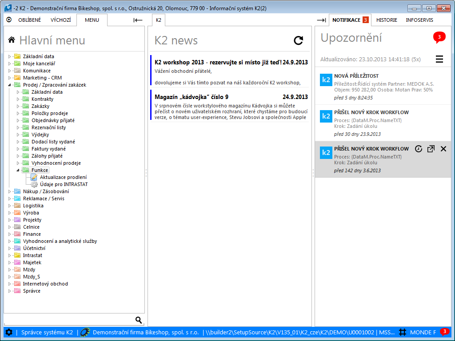Screen dimensions: 455x341
Task: Collapse the Funkce tree node
Action: point(18,170)
